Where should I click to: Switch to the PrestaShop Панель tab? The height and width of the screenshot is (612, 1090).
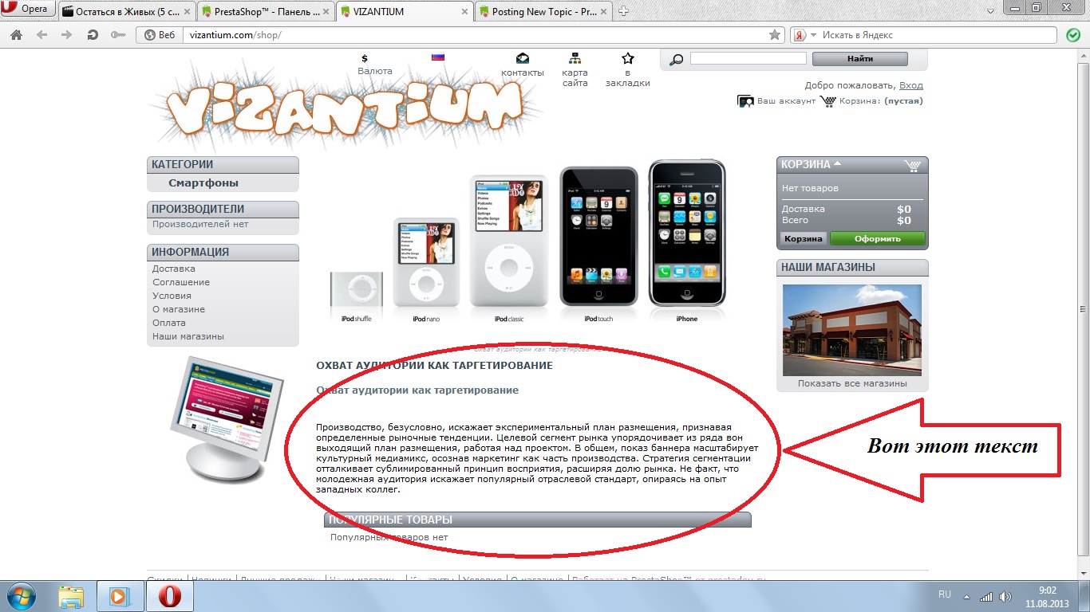[265, 11]
